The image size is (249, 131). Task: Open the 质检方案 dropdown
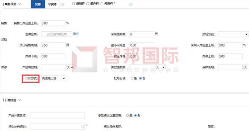[x=233, y=34]
